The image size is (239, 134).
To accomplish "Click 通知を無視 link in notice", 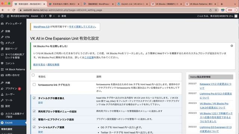I will point(53,64).
